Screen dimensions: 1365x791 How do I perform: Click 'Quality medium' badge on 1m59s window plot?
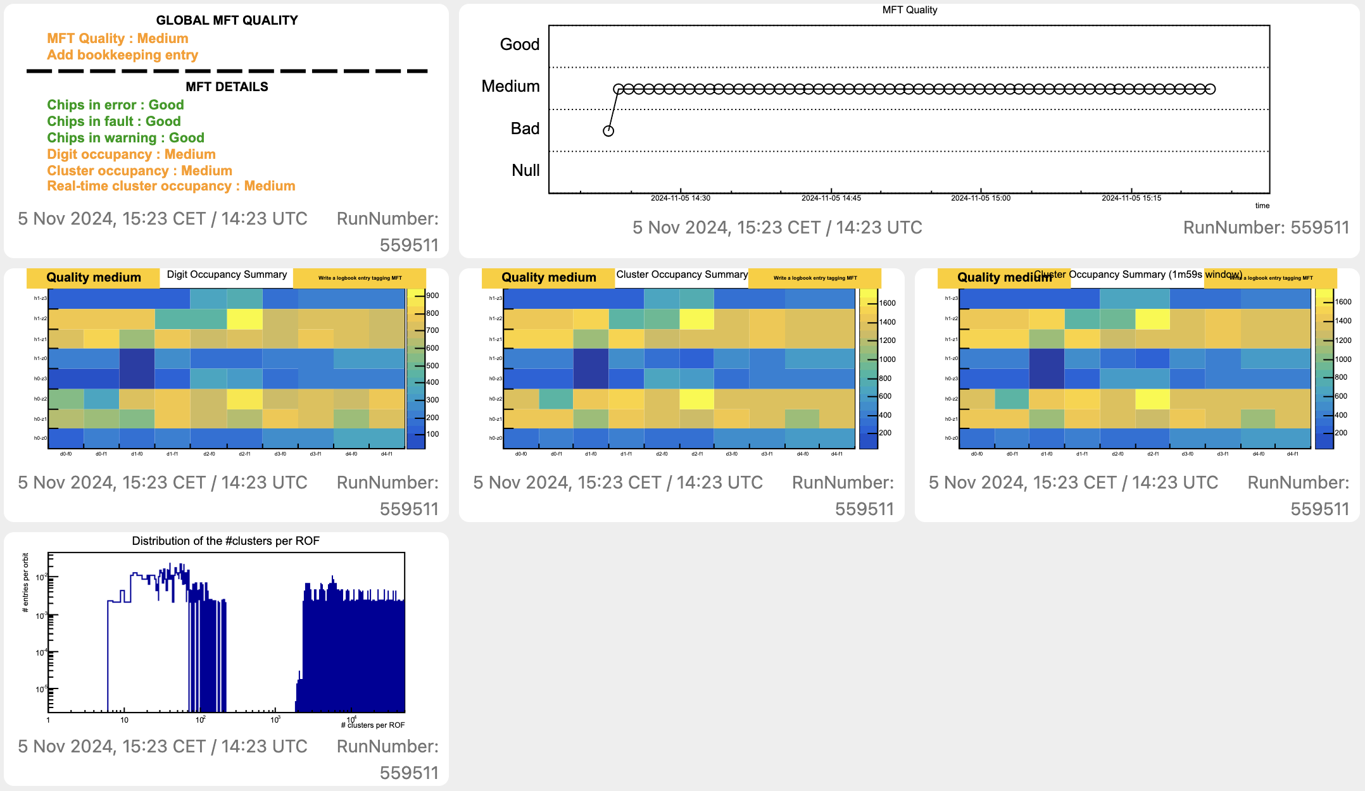pyautogui.click(x=1004, y=278)
